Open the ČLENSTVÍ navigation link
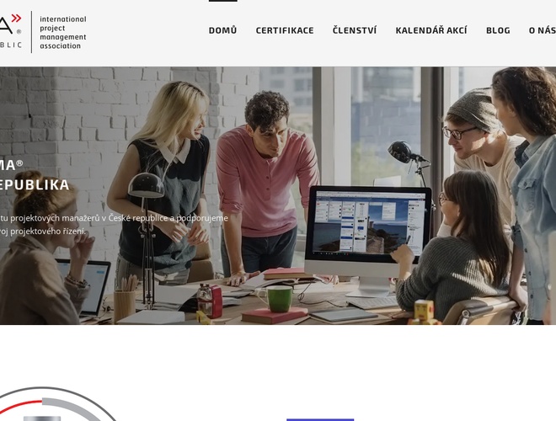 (x=355, y=30)
